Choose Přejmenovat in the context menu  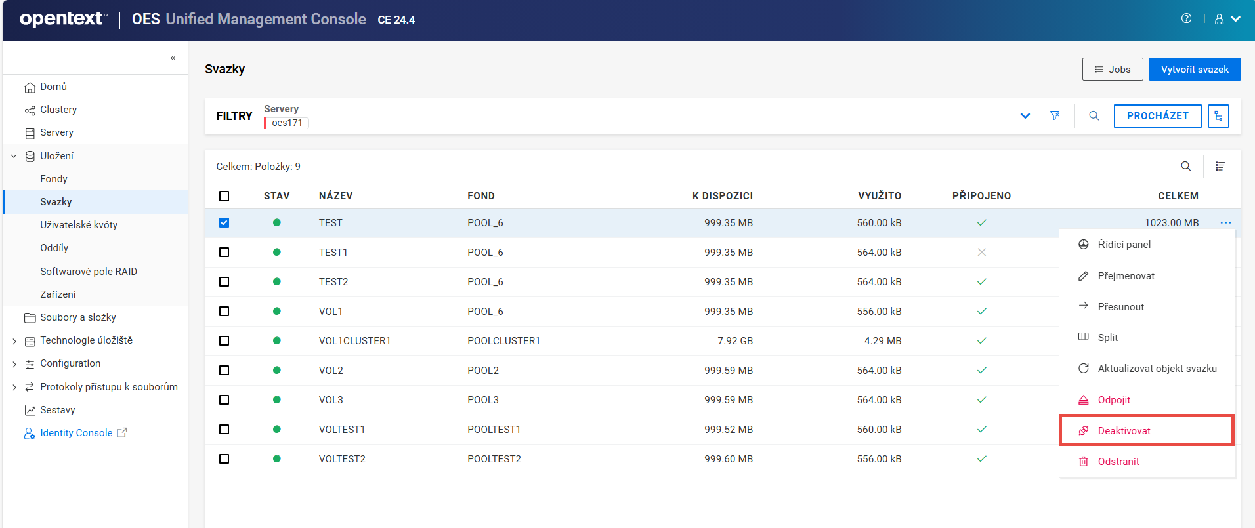pyautogui.click(x=1126, y=276)
